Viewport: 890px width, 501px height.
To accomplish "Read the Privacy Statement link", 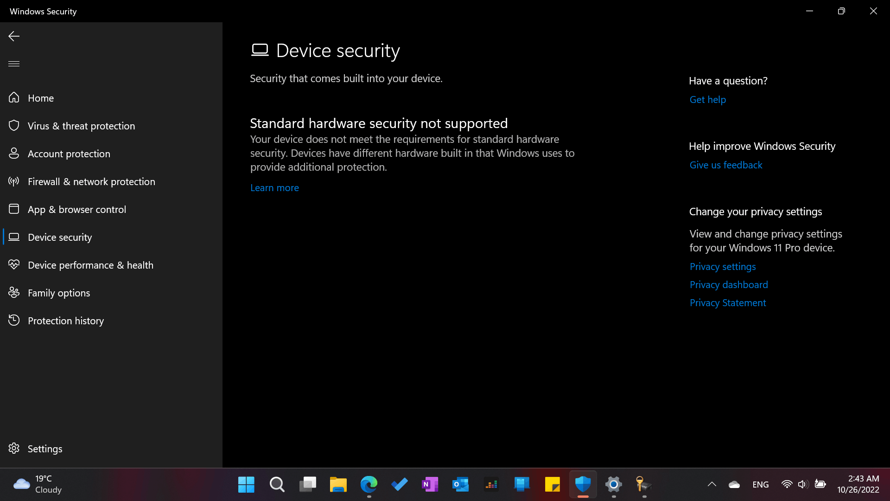I will coord(727,302).
